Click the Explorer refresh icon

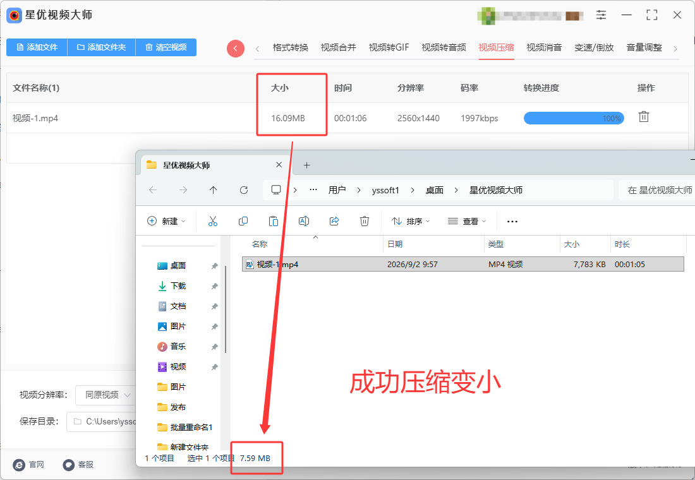point(244,190)
